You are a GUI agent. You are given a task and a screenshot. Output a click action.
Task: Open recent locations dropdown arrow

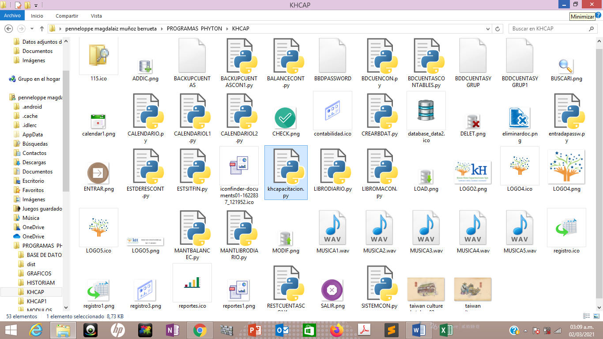click(x=32, y=29)
